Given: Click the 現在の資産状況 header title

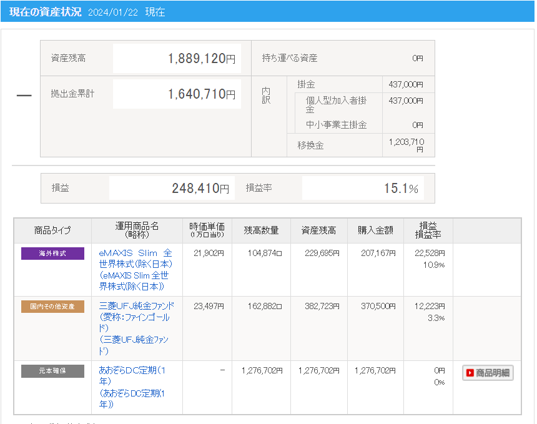Looking at the screenshot, I should click(x=45, y=12).
